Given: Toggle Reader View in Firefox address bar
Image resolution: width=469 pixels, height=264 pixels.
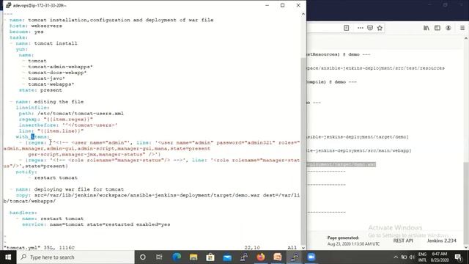Looking at the screenshot, I should pos(346,28).
